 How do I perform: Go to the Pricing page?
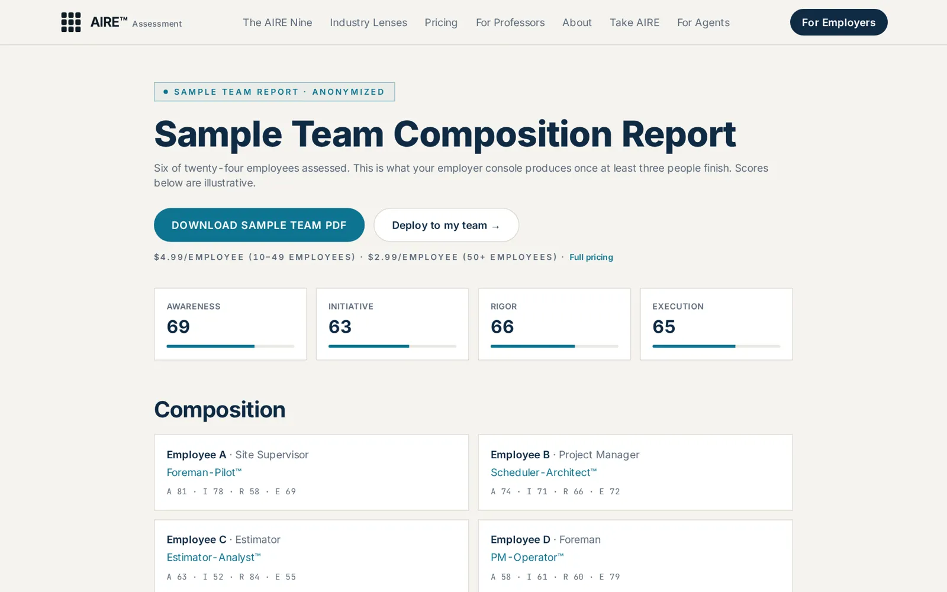[x=441, y=22]
